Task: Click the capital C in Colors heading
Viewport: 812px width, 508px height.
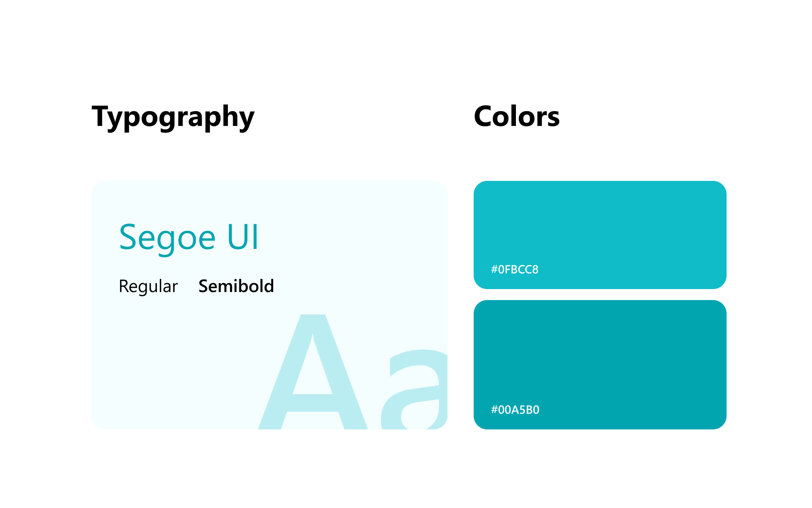Action: (485, 117)
